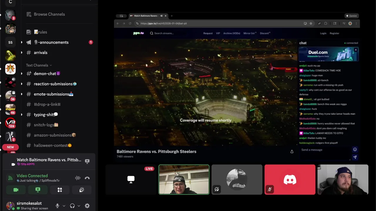Select LIVE screen share tile
This screenshot has height=211, width=376.
pos(131,180)
